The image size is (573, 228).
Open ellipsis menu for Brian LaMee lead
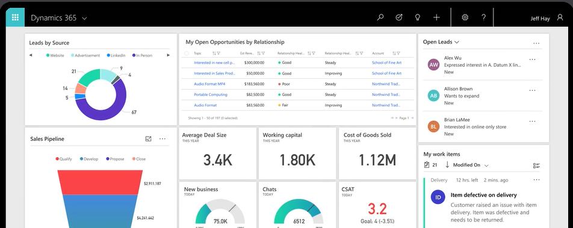pos(533,122)
